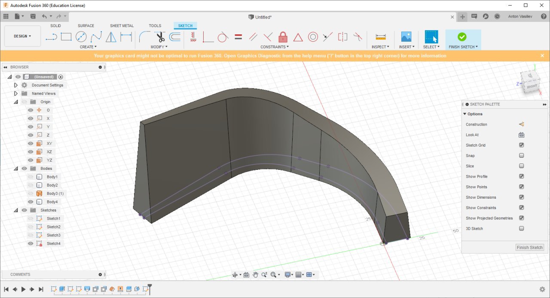Disable the Sketch Grid checkbox
Image resolution: width=550 pixels, height=298 pixels.
pos(521,145)
